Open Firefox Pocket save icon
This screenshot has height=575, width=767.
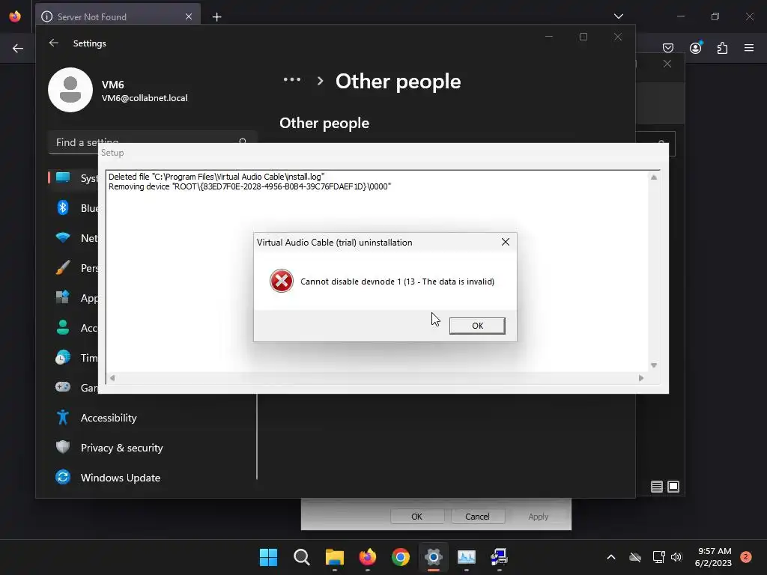[667, 48]
